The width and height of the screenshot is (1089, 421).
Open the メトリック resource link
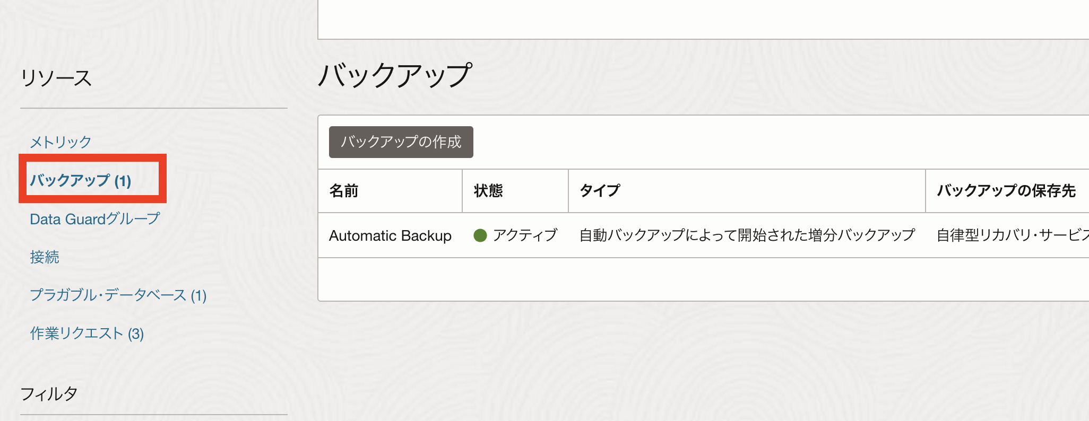(x=60, y=142)
